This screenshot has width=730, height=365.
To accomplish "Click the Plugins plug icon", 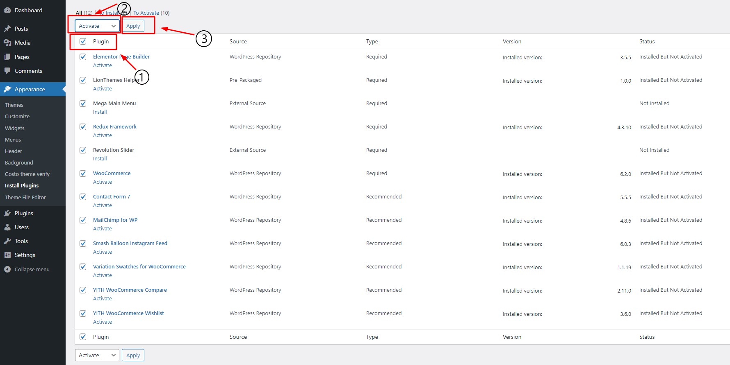I will click(x=7, y=213).
